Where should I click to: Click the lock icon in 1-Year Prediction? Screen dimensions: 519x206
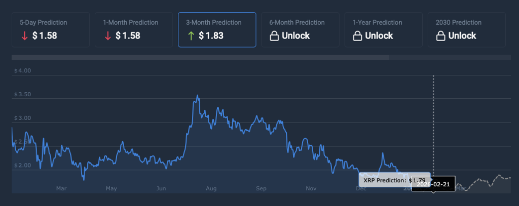tap(356, 36)
